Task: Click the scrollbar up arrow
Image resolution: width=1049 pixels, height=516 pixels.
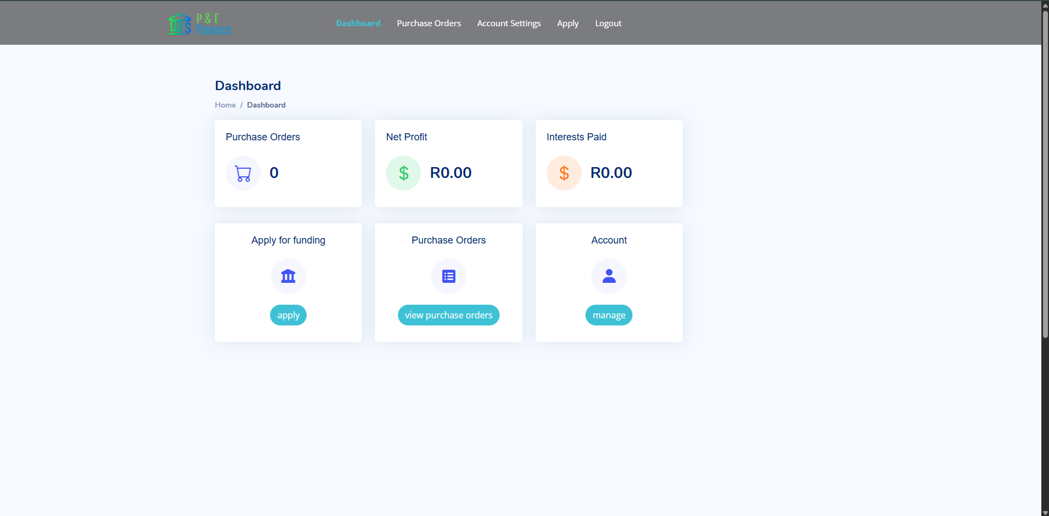Action: (1045, 4)
